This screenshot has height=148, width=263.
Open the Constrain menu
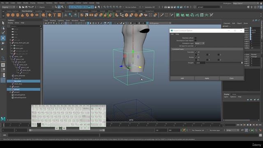point(70,3)
